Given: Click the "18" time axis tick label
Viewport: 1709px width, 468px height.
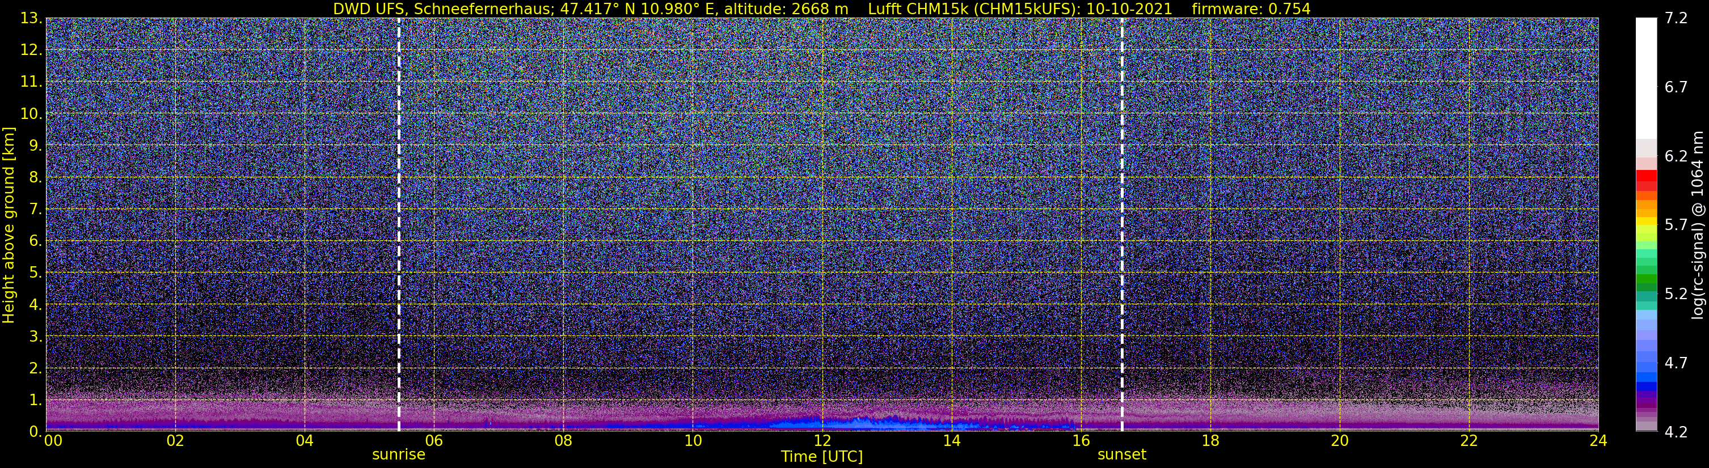Looking at the screenshot, I should coord(1210,441).
